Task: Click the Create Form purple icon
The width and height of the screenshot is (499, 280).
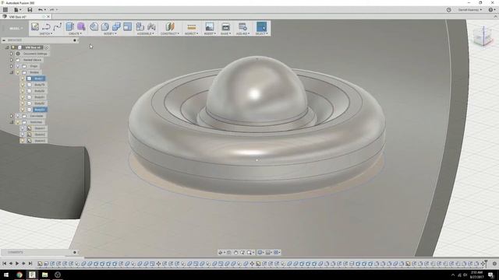Action: point(81,26)
